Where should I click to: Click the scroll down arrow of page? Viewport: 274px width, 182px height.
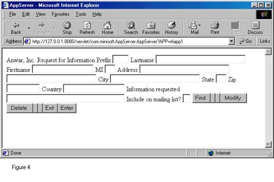pyautogui.click(x=268, y=144)
